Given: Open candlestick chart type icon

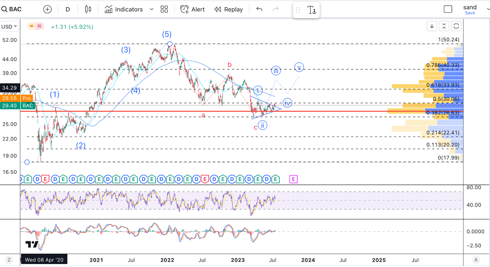Looking at the screenshot, I should 88,9.
